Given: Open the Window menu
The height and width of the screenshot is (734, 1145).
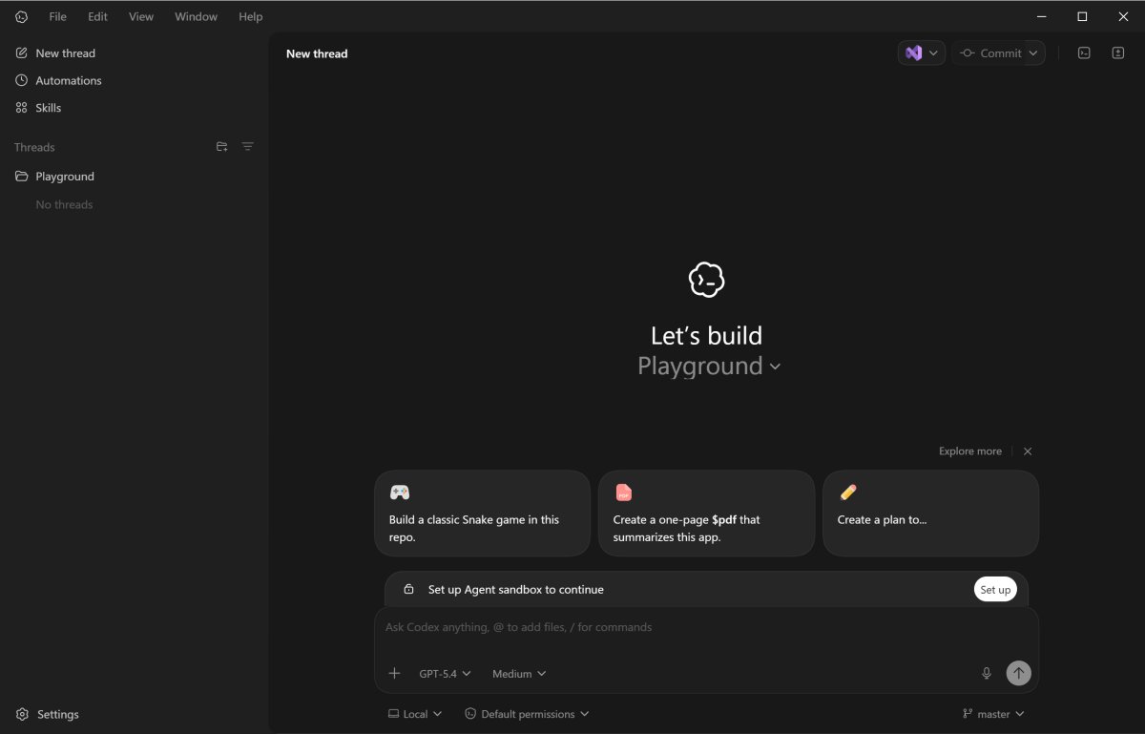Looking at the screenshot, I should coord(196,16).
